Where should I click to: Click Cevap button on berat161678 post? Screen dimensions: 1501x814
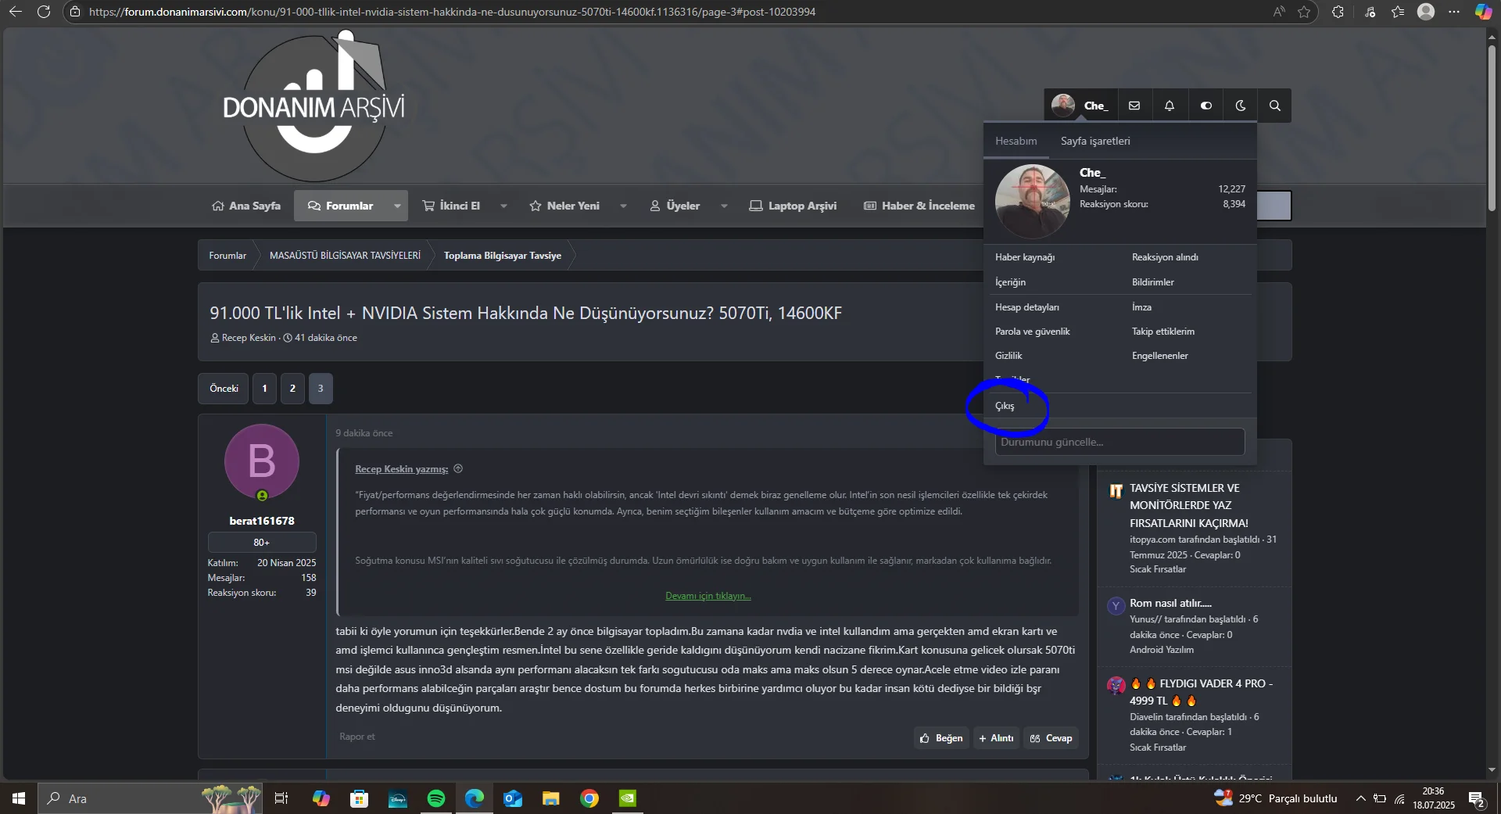(x=1051, y=738)
